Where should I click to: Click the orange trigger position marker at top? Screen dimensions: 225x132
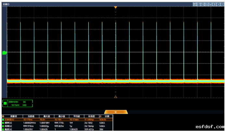(116, 7)
